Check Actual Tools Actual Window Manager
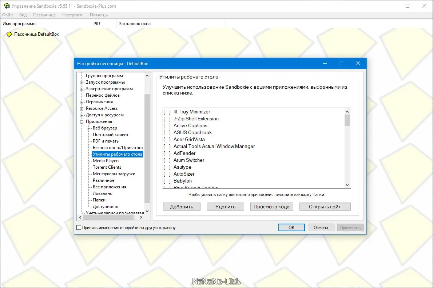This screenshot has height=288, width=433. pos(167,146)
